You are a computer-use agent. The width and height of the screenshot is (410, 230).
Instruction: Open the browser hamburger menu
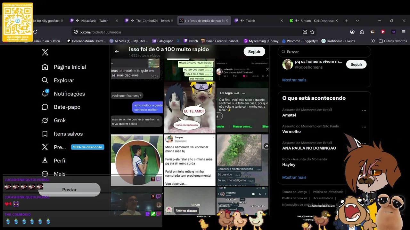tap(404, 32)
